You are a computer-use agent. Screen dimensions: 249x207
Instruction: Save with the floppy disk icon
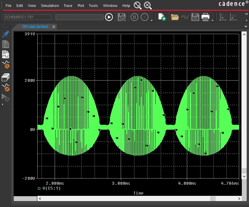(x=195, y=17)
